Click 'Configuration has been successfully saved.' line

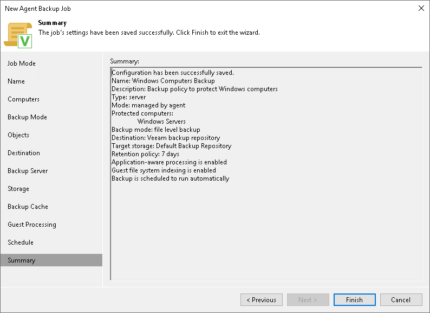click(173, 73)
